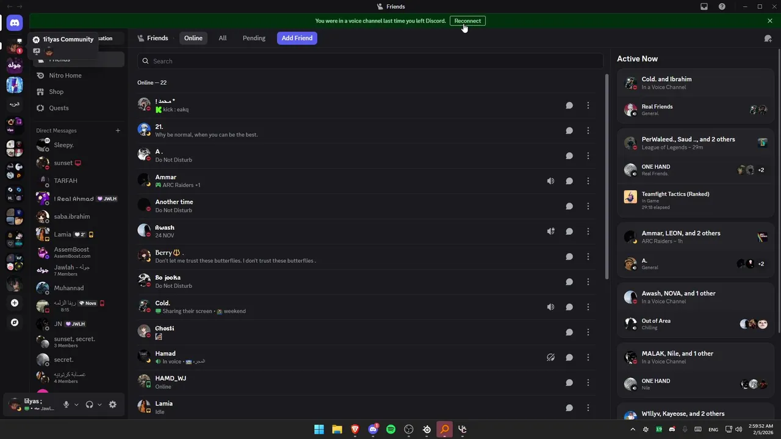Click the Reconnect button
Screen dimensions: 781x439
pos(467,21)
